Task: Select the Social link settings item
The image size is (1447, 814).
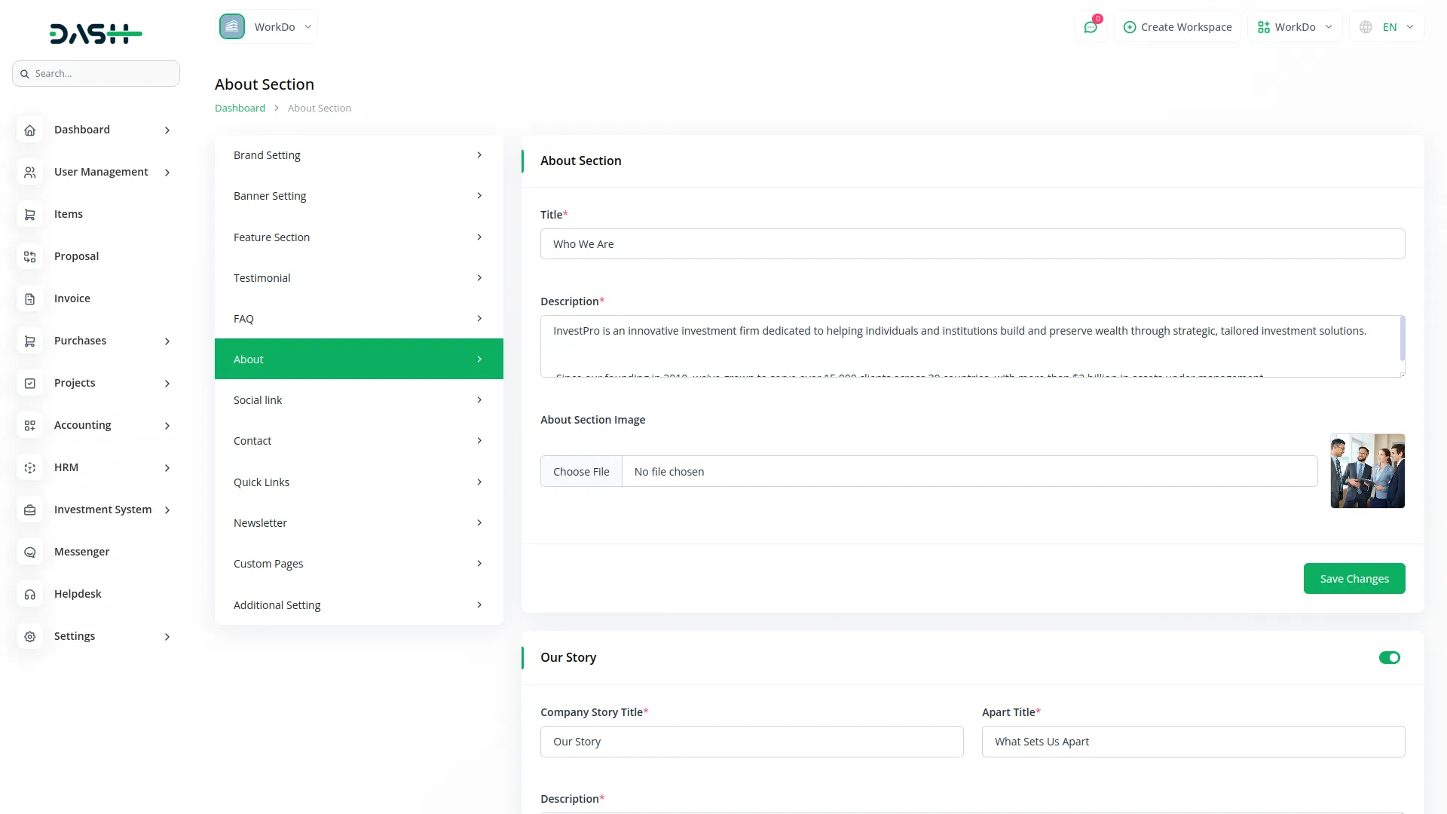Action: pos(358,400)
